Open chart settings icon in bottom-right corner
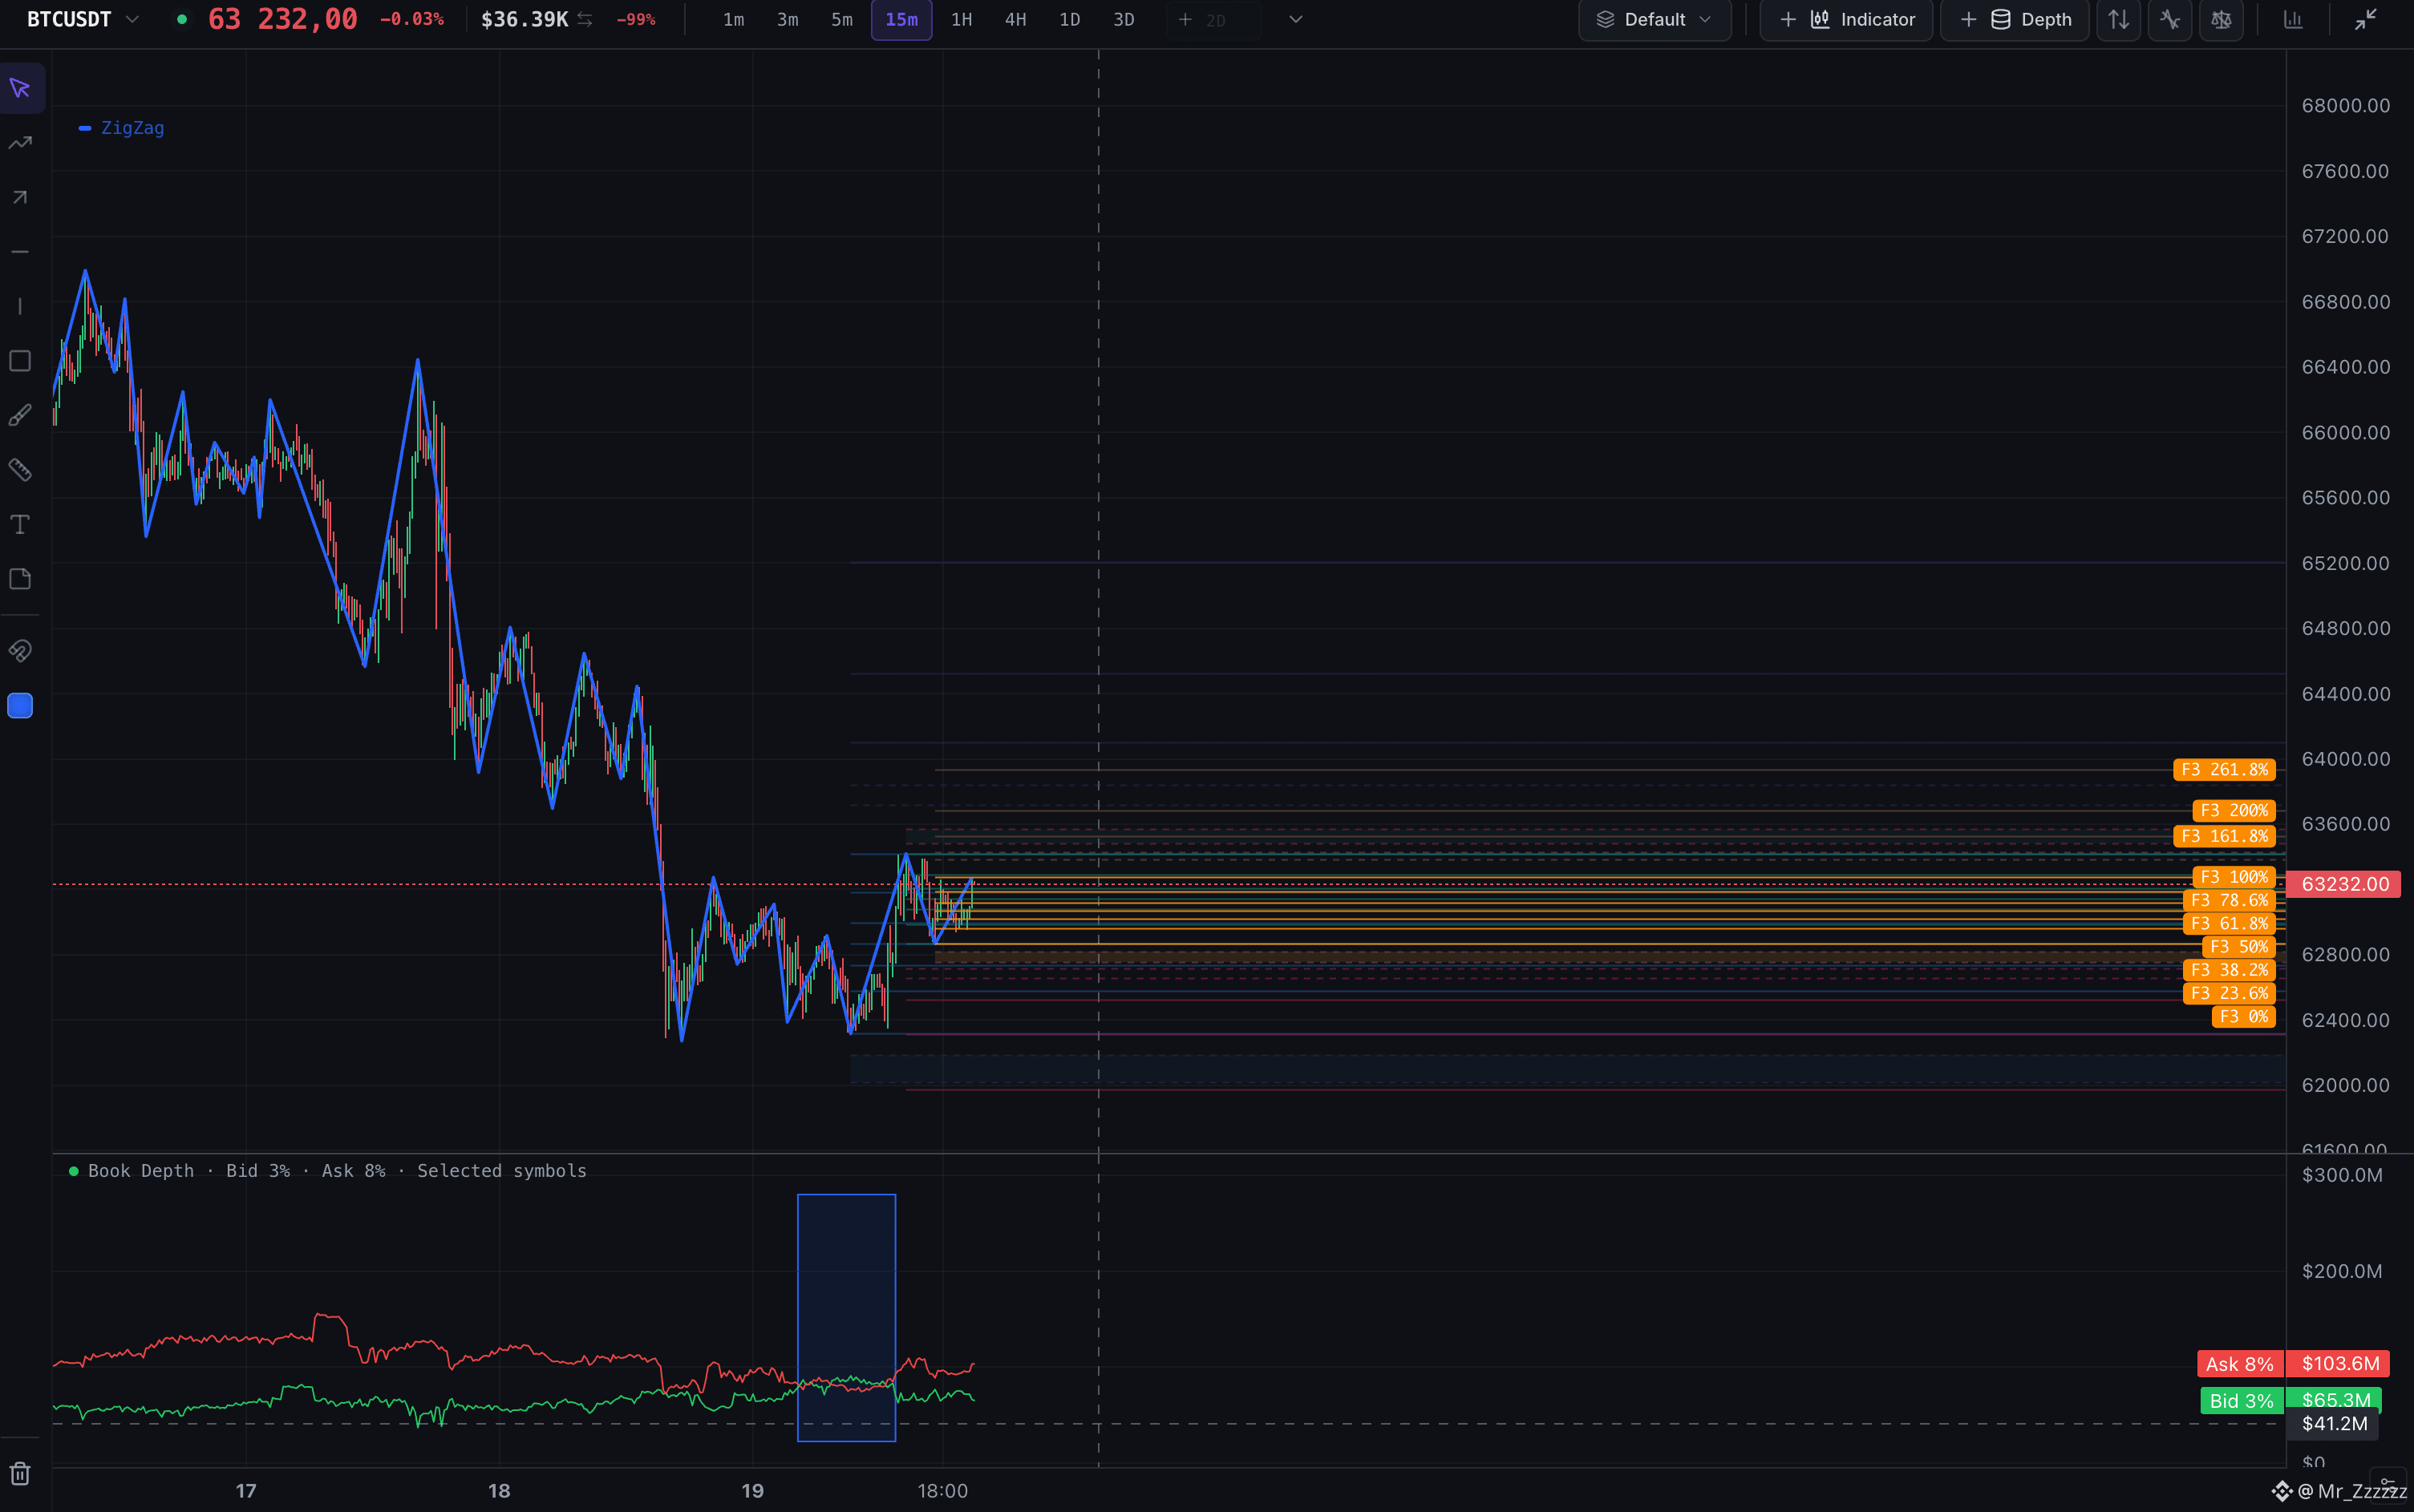This screenshot has width=2414, height=1512. [2388, 1485]
